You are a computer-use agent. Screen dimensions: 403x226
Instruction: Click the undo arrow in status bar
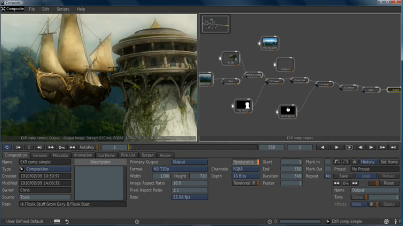coord(67,221)
